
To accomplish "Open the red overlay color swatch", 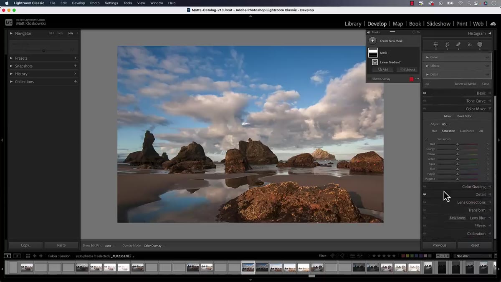I will (411, 79).
